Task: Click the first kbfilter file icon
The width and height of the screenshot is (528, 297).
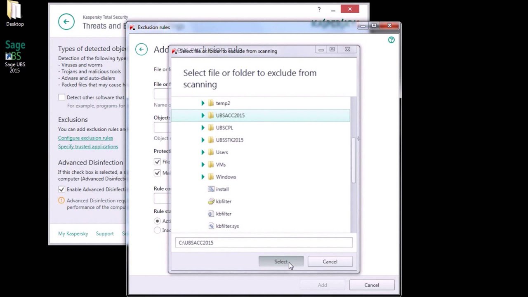Action: 211,201
